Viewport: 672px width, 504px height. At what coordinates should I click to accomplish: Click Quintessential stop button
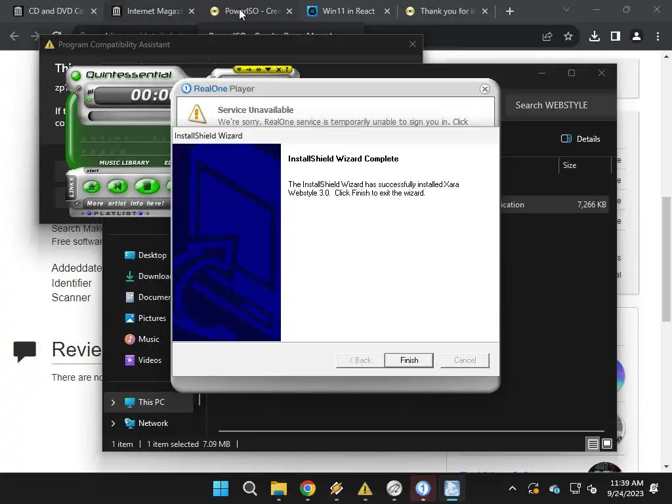(147, 186)
